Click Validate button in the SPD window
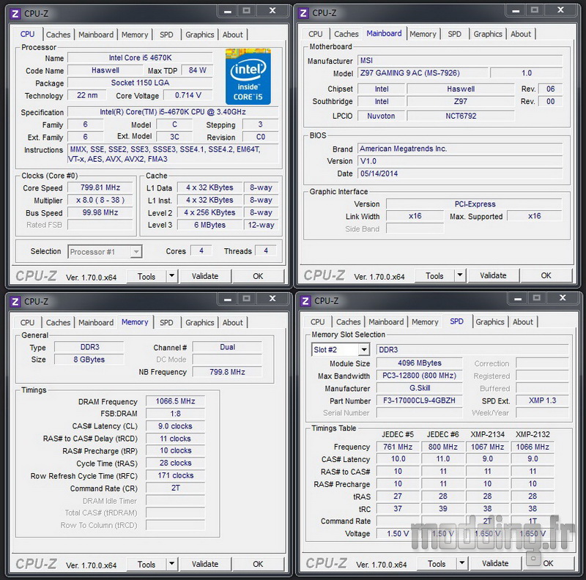The width and height of the screenshot is (586, 580). click(x=495, y=563)
